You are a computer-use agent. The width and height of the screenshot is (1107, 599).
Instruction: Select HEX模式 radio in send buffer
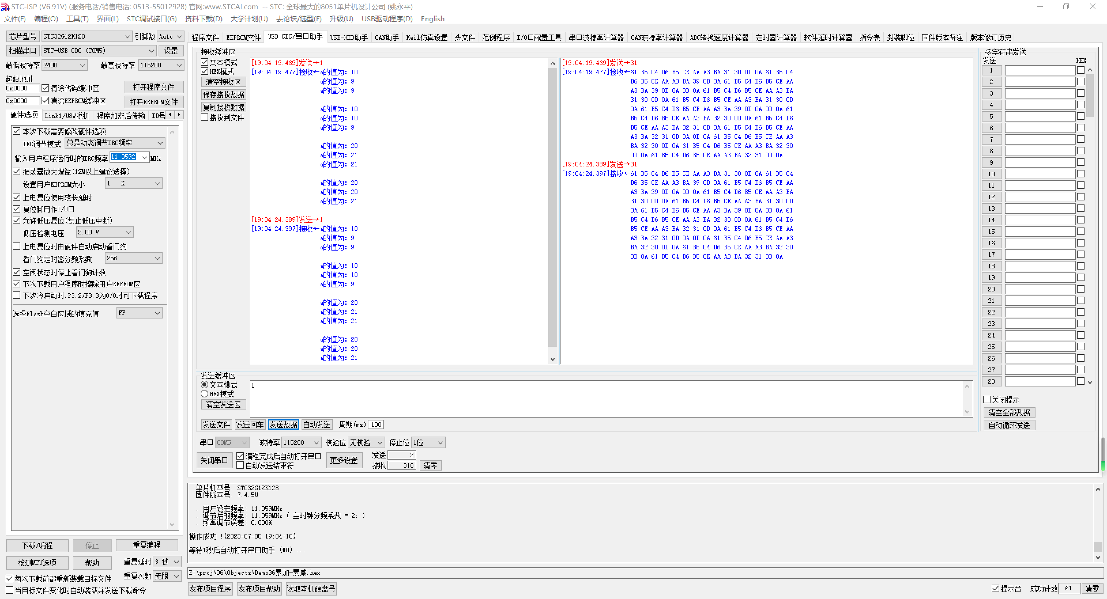(205, 394)
